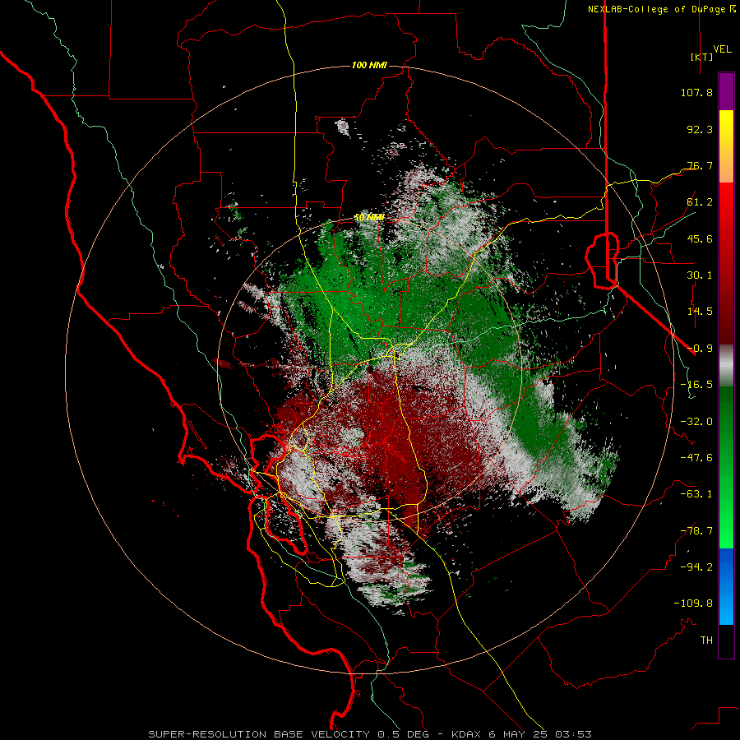Click the -16.5 legend value
740x740 pixels.
tap(696, 385)
